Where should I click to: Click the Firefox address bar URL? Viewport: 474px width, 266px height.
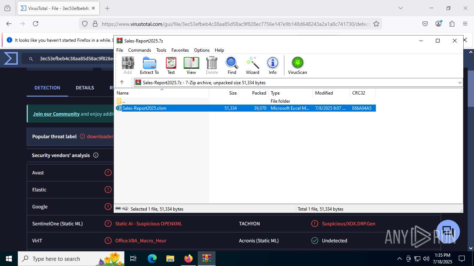[236, 24]
